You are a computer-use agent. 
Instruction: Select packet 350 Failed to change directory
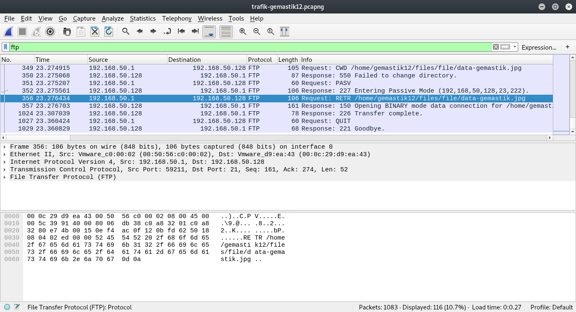pyautogui.click(x=276, y=75)
